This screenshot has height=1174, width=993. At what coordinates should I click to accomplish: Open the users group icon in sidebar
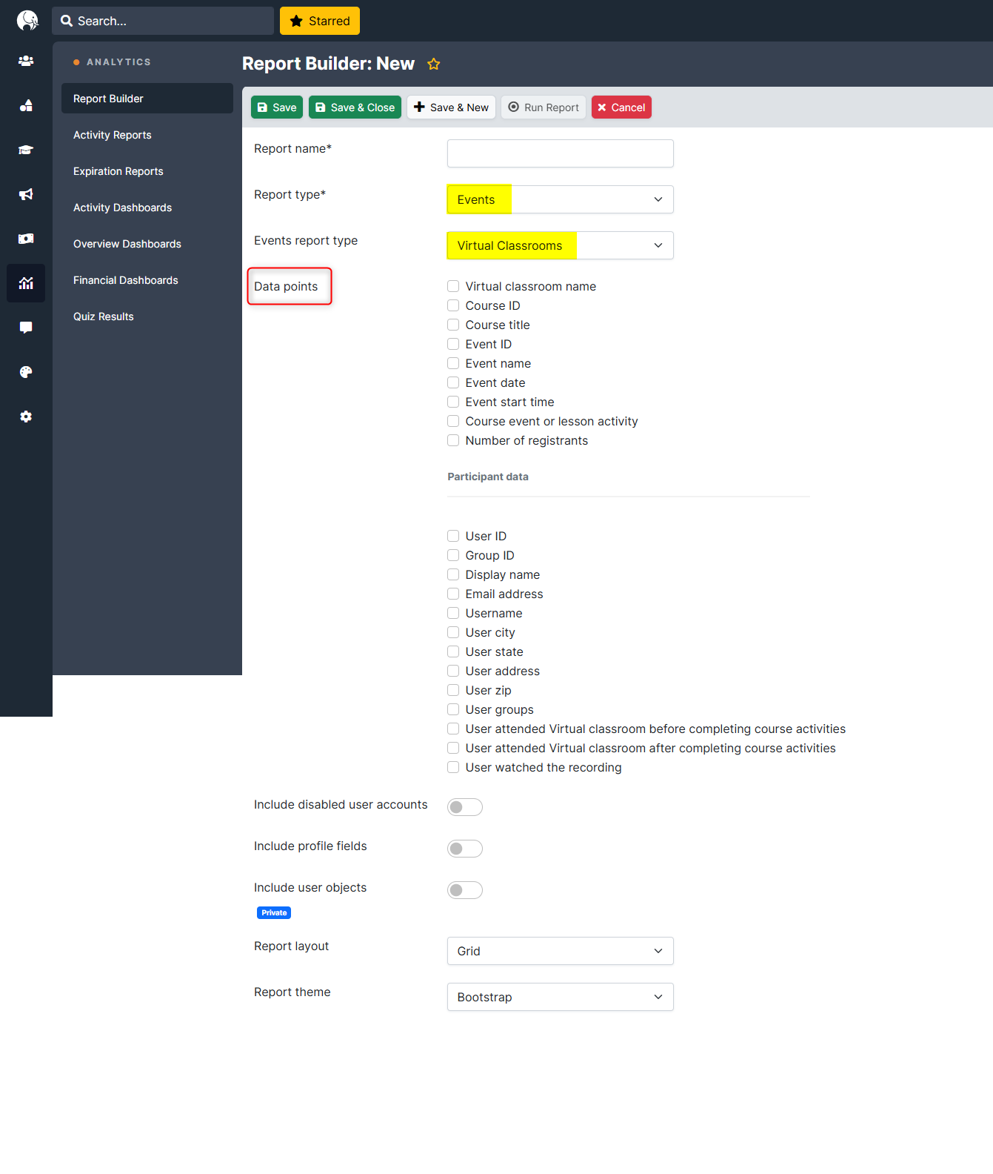[x=26, y=61]
